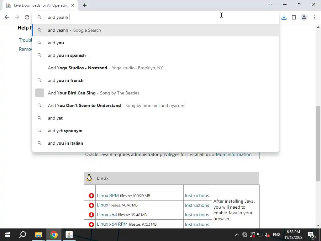321x241 pixels.
Task: Open Instructions for Linux x64 RPM
Action: [197, 224]
